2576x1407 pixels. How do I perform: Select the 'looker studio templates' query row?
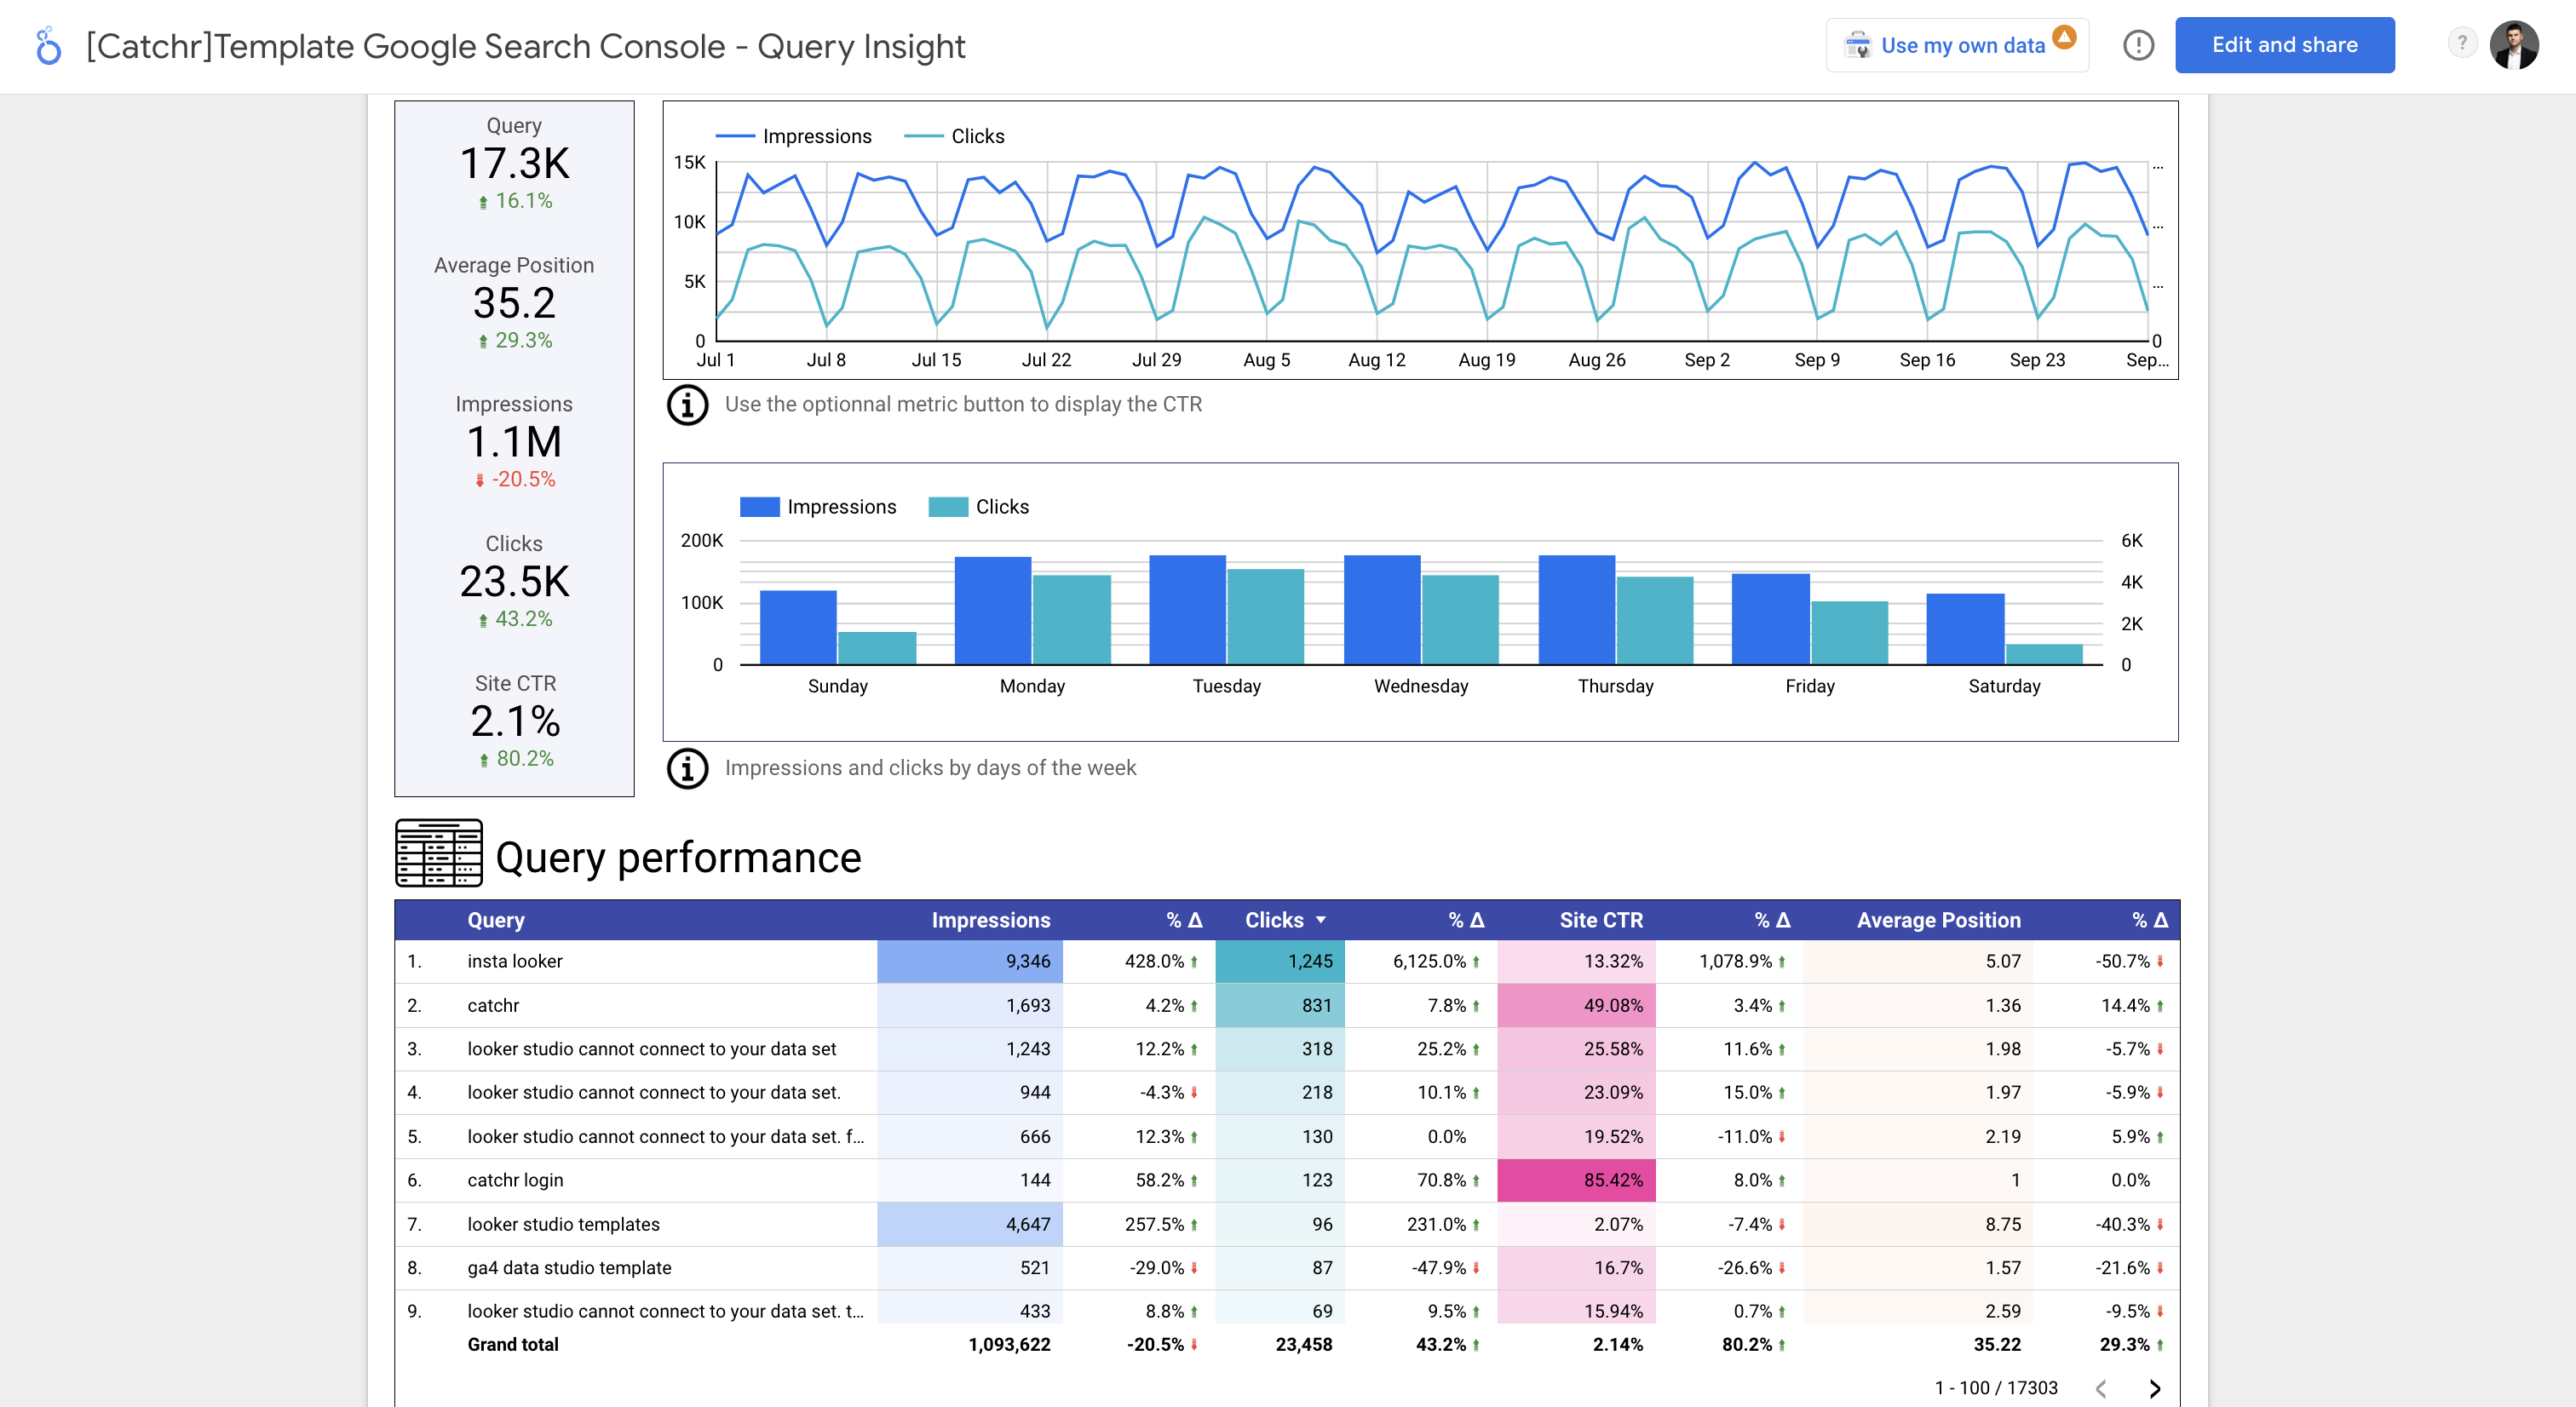[1287, 1224]
